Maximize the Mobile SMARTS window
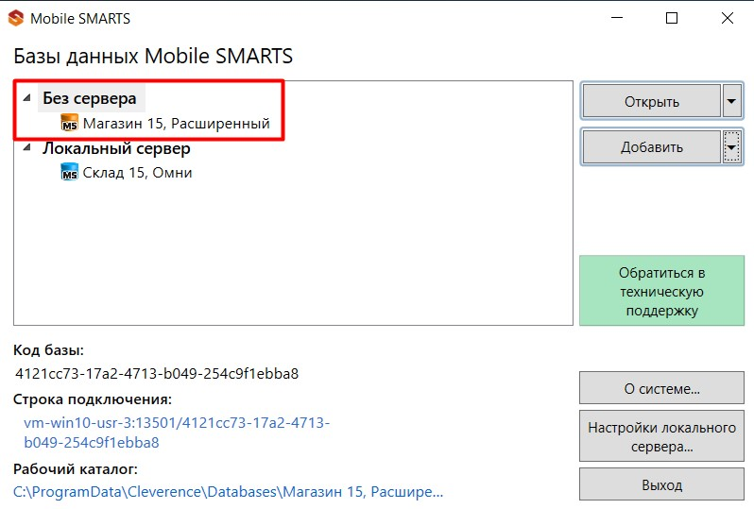Viewport: 754px width, 509px height. click(672, 18)
